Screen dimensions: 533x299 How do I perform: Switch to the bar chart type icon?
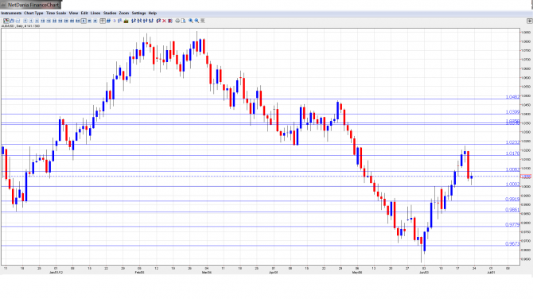pos(12,21)
